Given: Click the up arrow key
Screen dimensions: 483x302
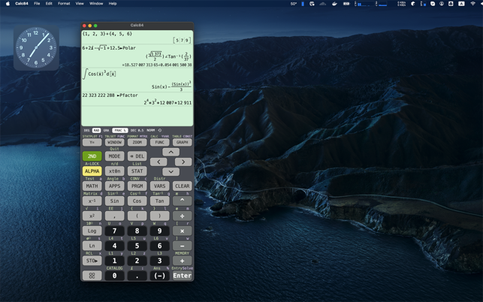Looking at the screenshot, I should click(x=171, y=152).
